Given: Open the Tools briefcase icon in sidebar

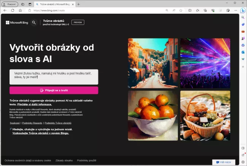Looking at the screenshot, I should pos(243,32).
